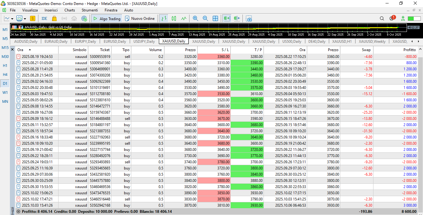Switch to the EURUSD,Daily chart tab
This screenshot has height=215, width=423.
coord(115,42)
